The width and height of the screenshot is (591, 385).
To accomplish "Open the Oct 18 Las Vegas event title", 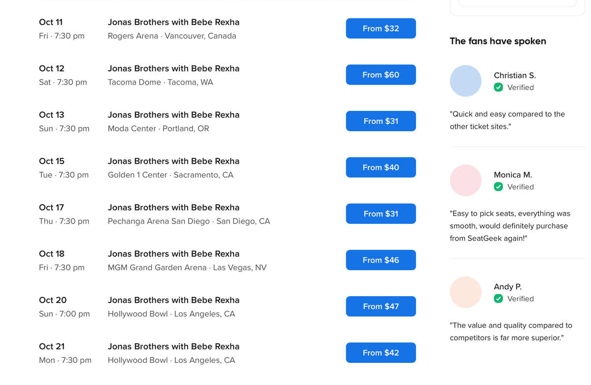I will (x=173, y=254).
